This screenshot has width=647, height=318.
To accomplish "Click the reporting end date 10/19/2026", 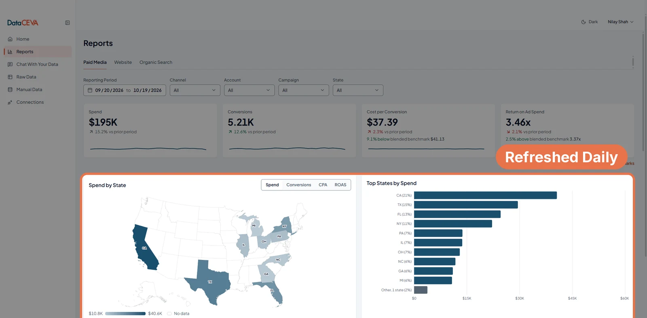I will [x=148, y=90].
